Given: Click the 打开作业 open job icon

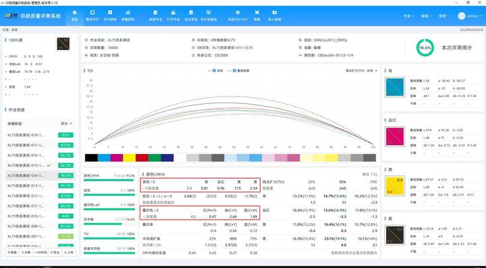Looking at the screenshot, I should (173, 13).
